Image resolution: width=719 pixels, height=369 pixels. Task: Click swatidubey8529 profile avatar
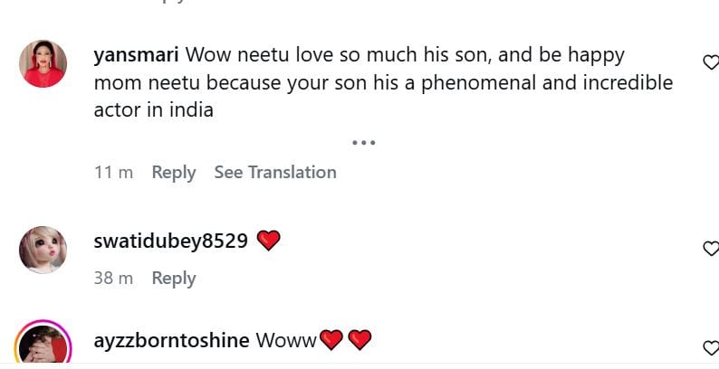(43, 249)
